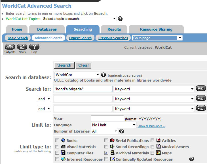The width and height of the screenshot is (207, 164).
Task: Open the Language 'No Limit' dropdown
Action: pos(114,125)
